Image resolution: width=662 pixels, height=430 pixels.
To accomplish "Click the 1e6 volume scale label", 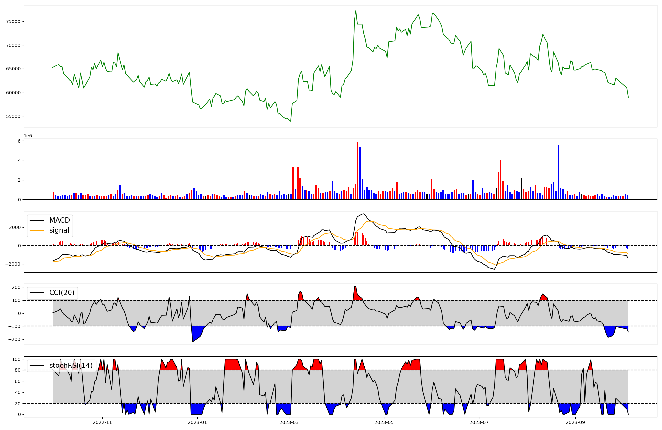I will (28, 136).
